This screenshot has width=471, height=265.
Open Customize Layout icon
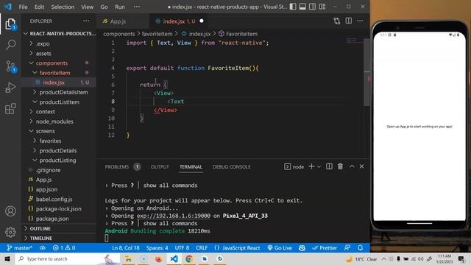(322, 7)
